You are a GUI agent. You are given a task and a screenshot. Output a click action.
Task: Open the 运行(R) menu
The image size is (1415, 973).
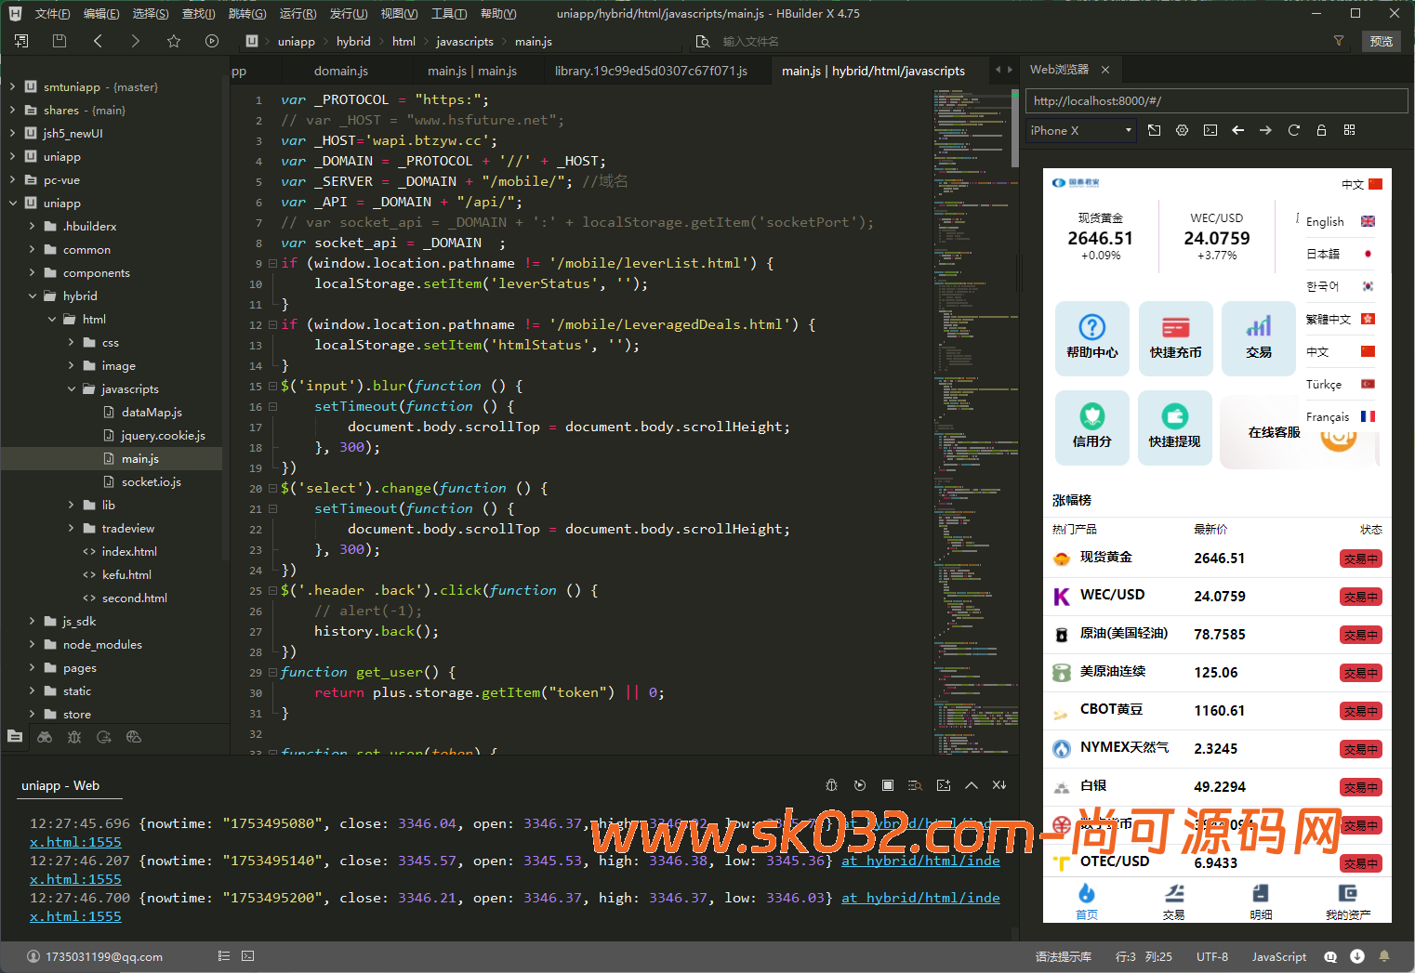298,14
